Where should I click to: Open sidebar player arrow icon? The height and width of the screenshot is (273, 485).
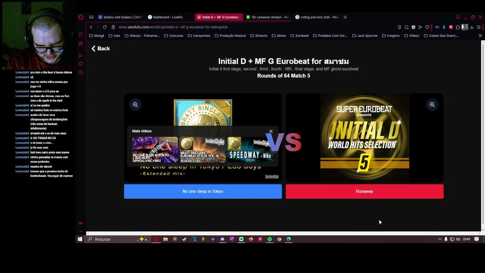point(81,56)
